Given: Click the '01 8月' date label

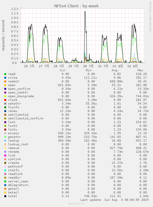Looking at the screenshot, I should point(118,66).
